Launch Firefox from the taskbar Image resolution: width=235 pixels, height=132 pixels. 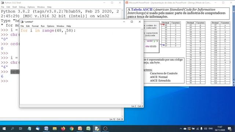63,129
